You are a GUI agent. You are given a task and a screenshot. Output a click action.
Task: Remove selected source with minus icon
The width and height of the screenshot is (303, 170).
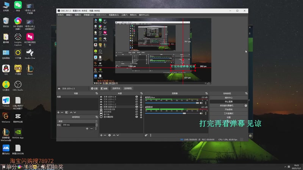coord(105,135)
